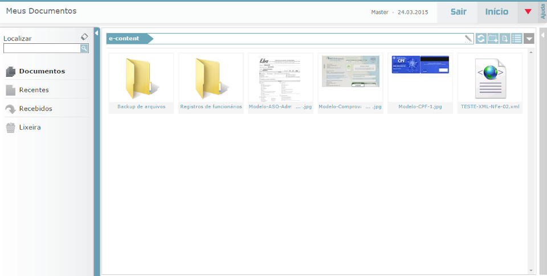Viewport: 547px width, 276px height.
Task: Open the Registros de funcionários folder
Action: click(x=211, y=79)
